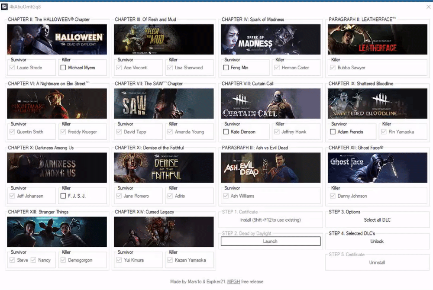Toggle the Ace Visconti checkbox
This screenshot has width=433, height=290.
pyautogui.click(x=119, y=68)
